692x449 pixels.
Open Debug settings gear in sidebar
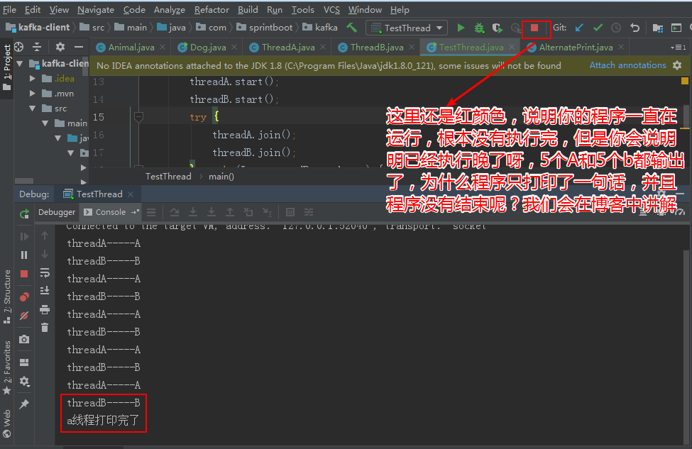point(24,381)
